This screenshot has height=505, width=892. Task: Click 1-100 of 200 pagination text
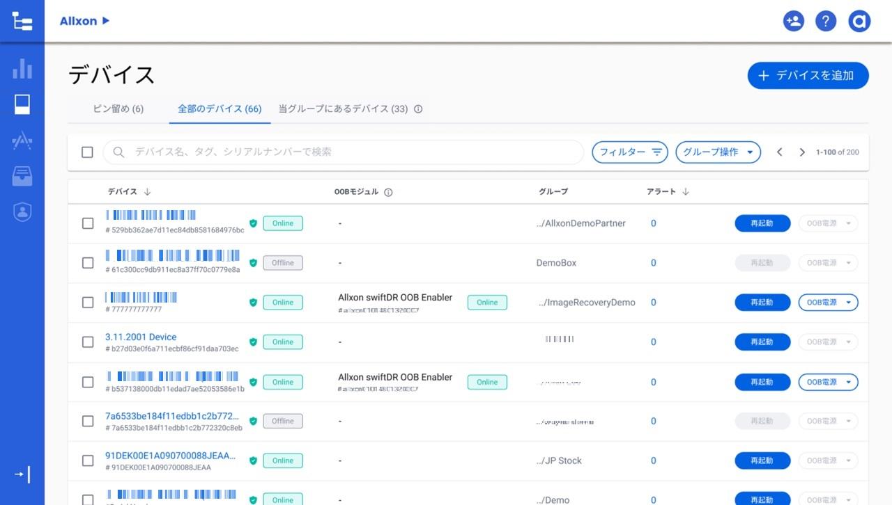click(838, 152)
